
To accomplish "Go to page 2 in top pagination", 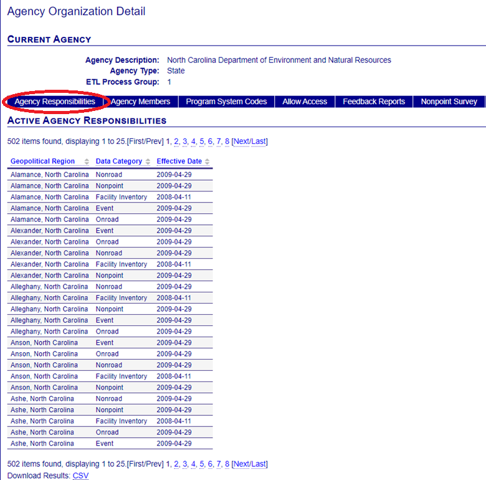I will [176, 142].
